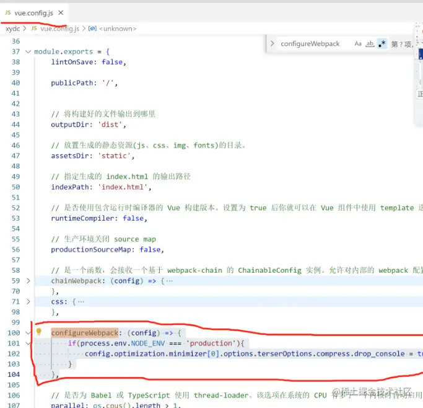
Task: Open the vue.config.js breadcrumb item
Action: point(60,29)
